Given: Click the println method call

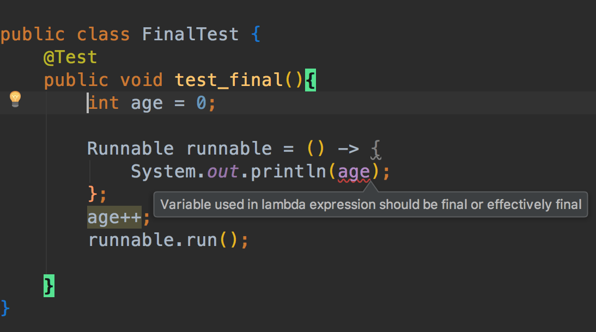Looking at the screenshot, I should point(289,171).
